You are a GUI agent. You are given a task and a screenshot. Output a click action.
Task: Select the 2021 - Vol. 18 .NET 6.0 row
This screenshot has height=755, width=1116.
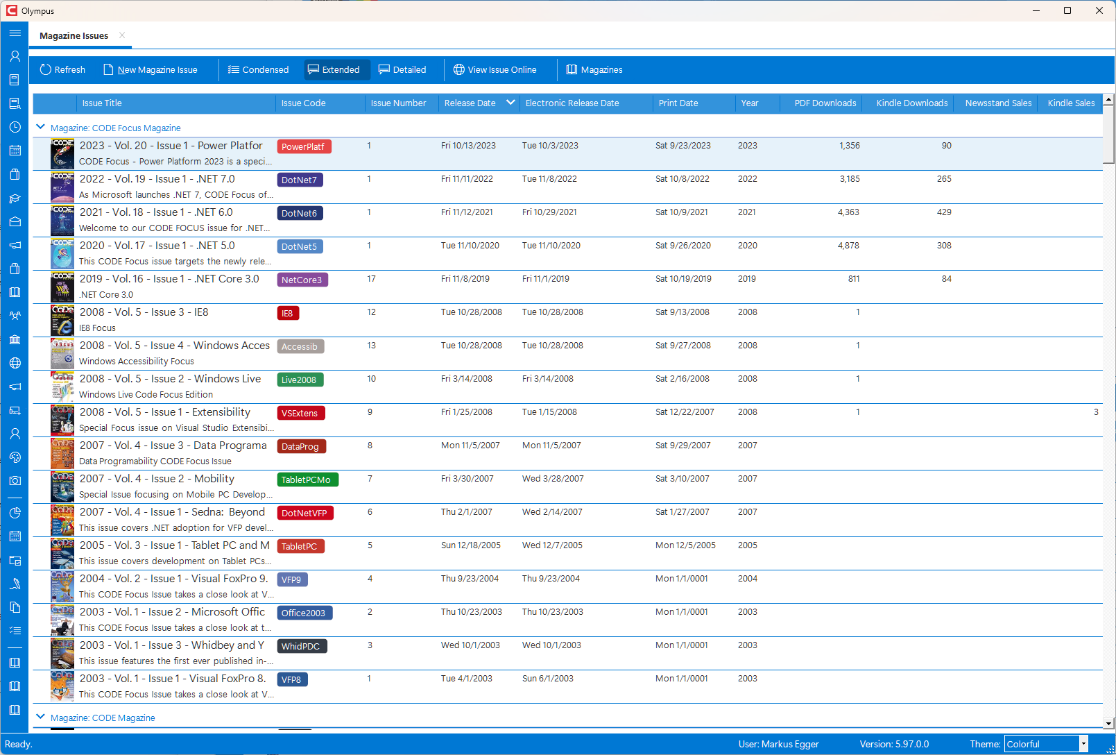click(x=567, y=221)
